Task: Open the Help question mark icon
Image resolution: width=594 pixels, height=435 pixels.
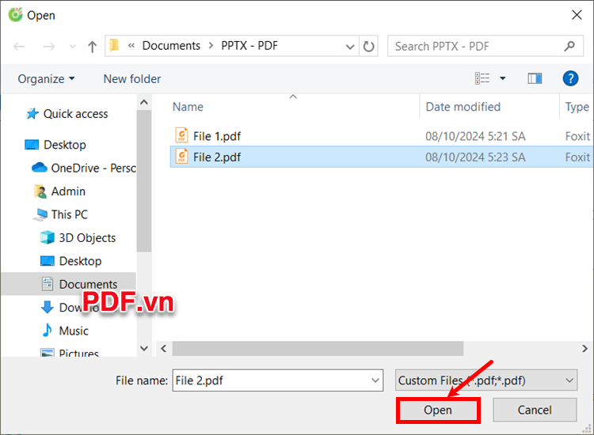Action: pos(570,78)
